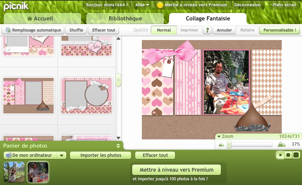Click the 37% zoom value

[296, 144]
